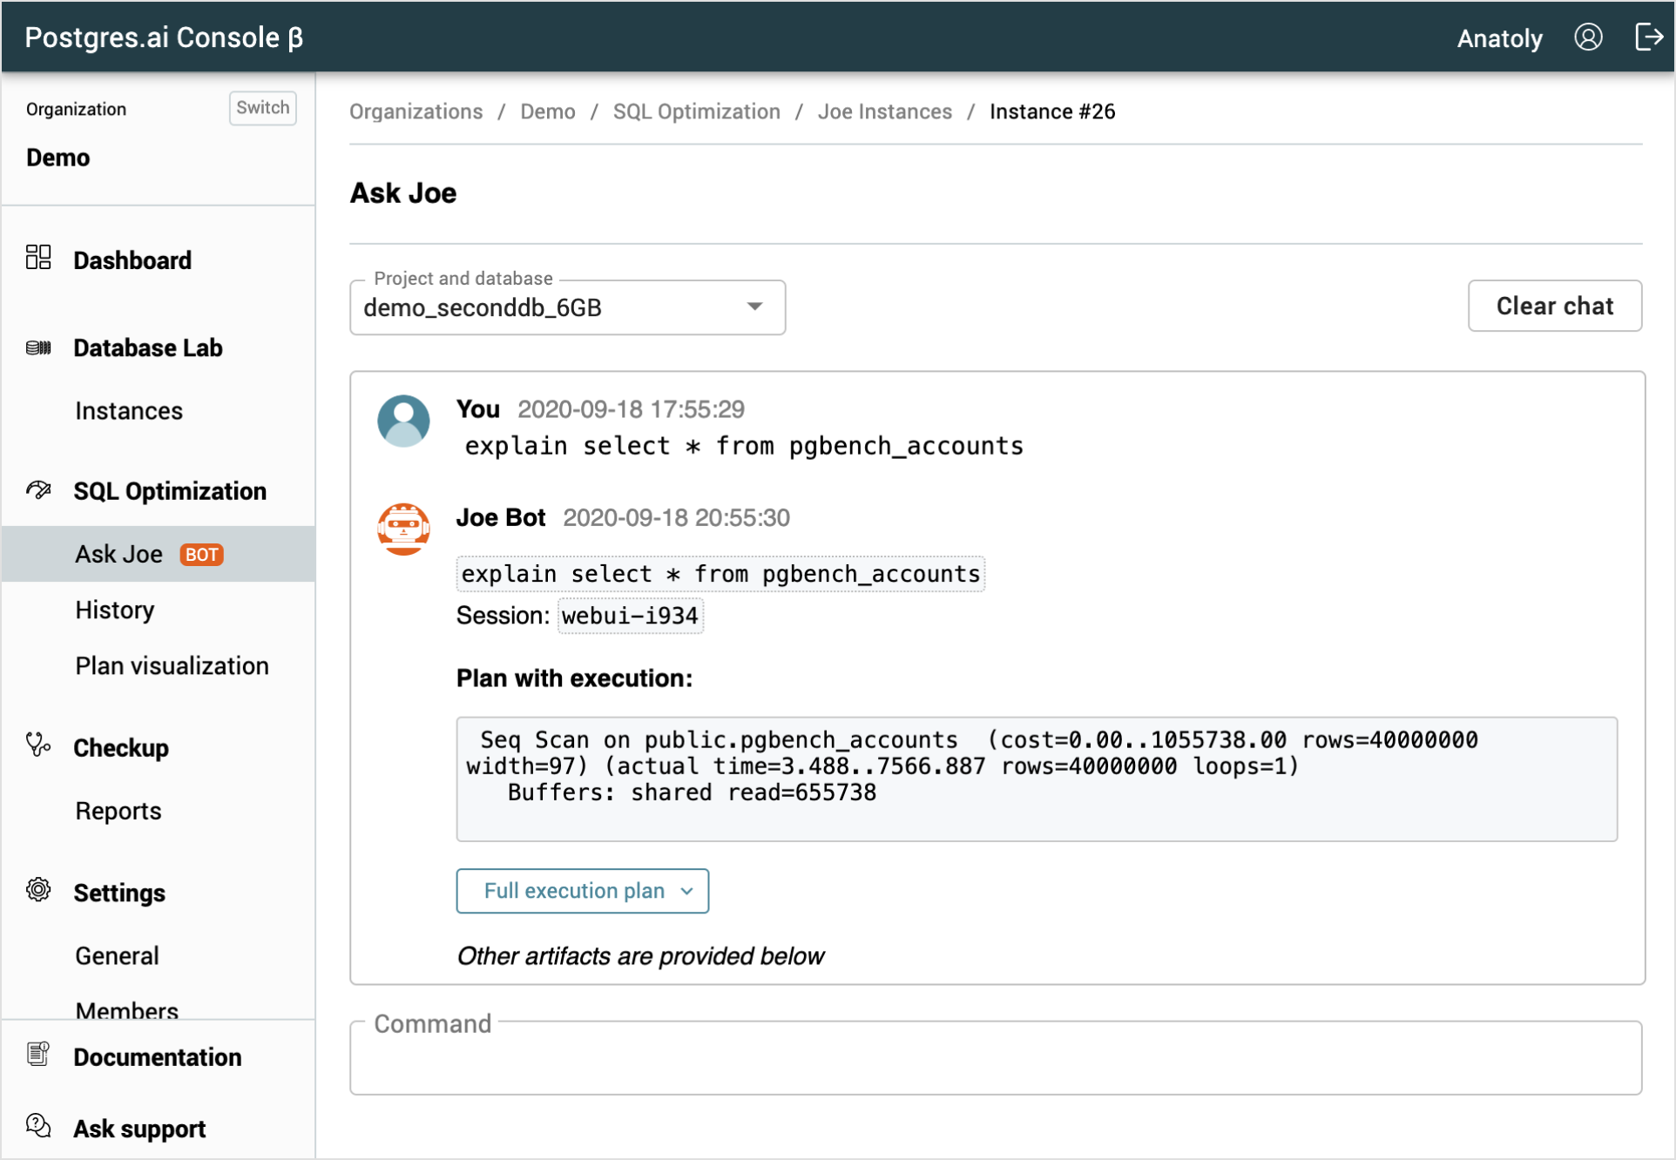Click your user avatar in chat

click(x=403, y=422)
